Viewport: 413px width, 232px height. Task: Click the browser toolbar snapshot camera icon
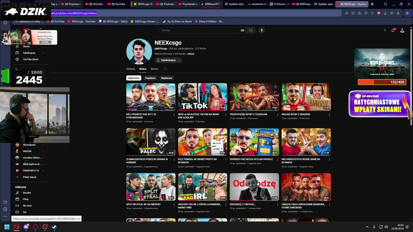[x=359, y=13]
